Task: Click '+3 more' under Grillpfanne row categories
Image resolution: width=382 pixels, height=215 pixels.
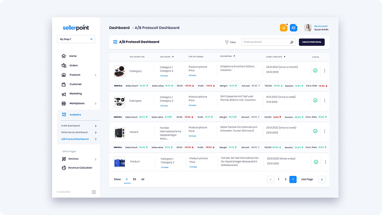Action: [x=164, y=76]
